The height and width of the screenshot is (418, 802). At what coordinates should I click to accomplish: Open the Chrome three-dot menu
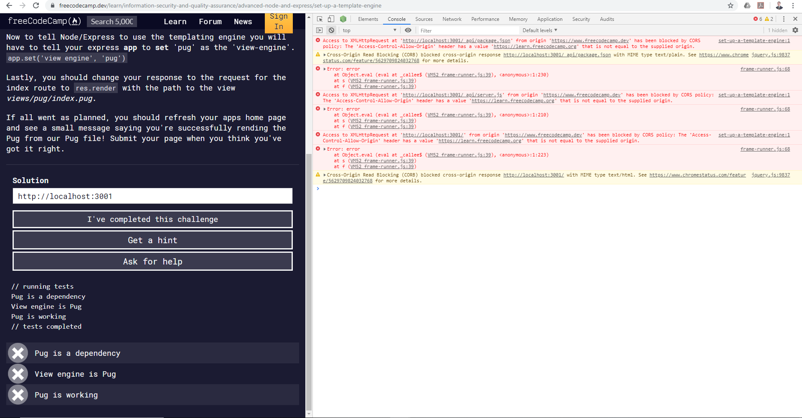(x=793, y=5)
